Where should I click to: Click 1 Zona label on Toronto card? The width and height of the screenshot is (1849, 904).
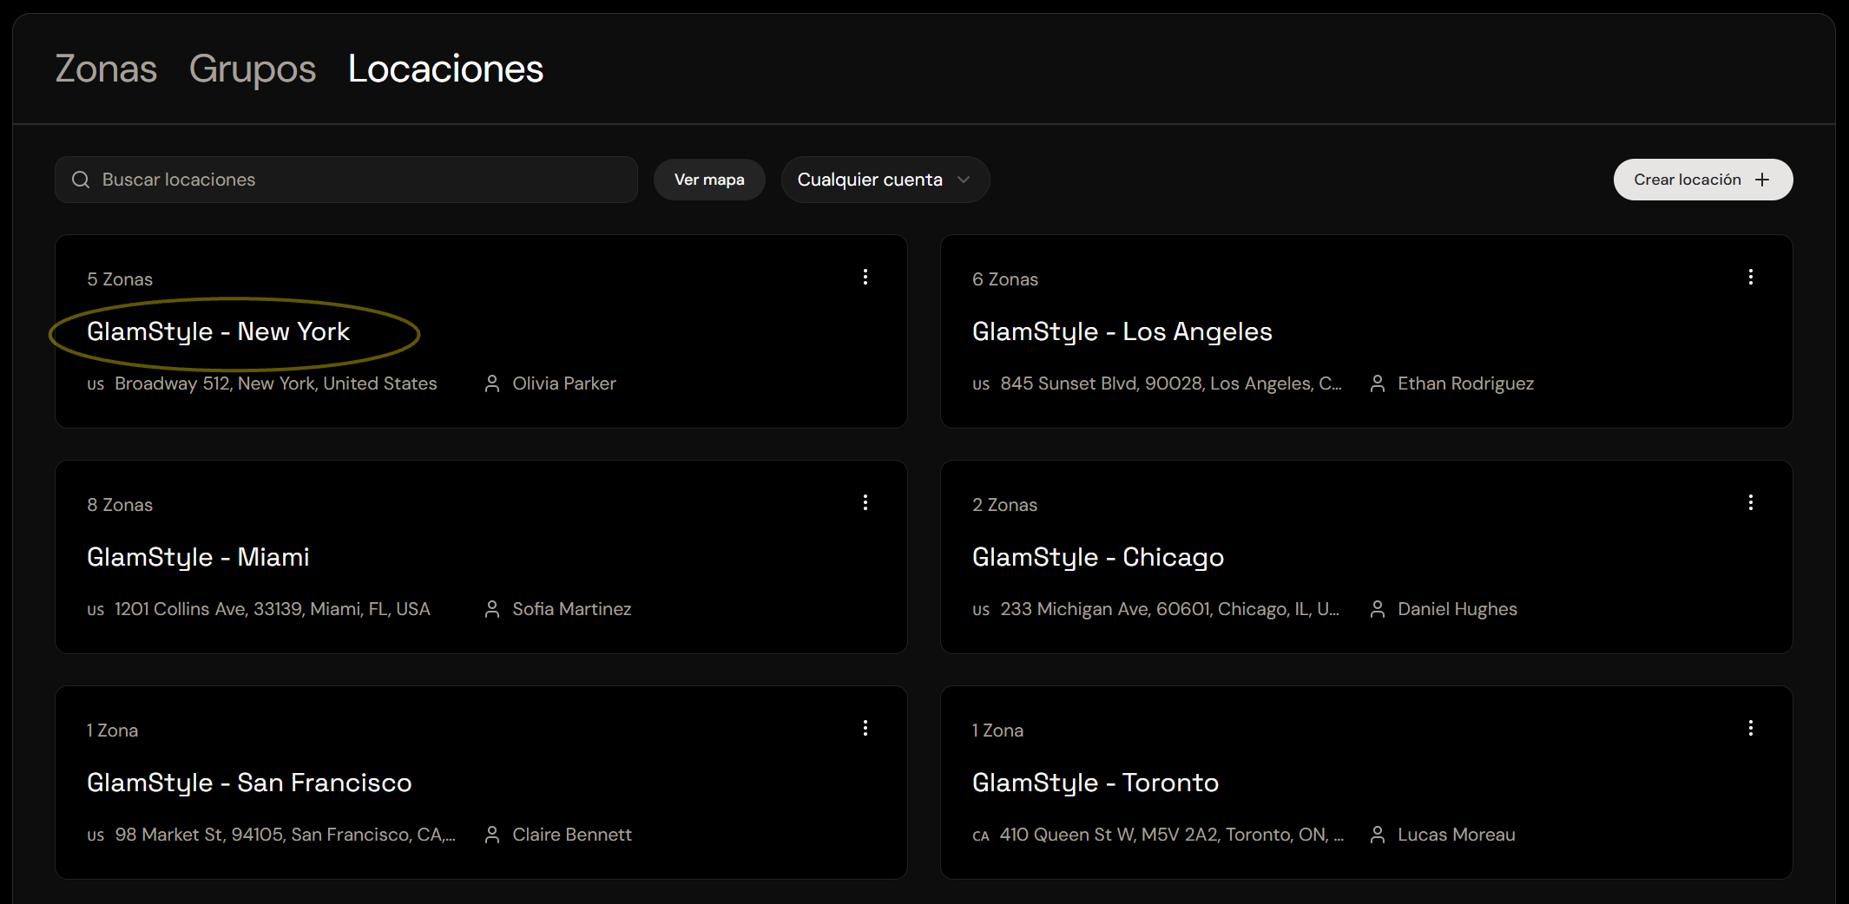(998, 730)
